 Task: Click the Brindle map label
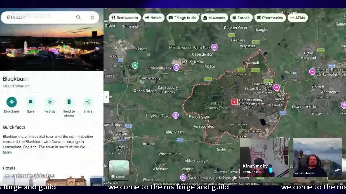coord(149,144)
